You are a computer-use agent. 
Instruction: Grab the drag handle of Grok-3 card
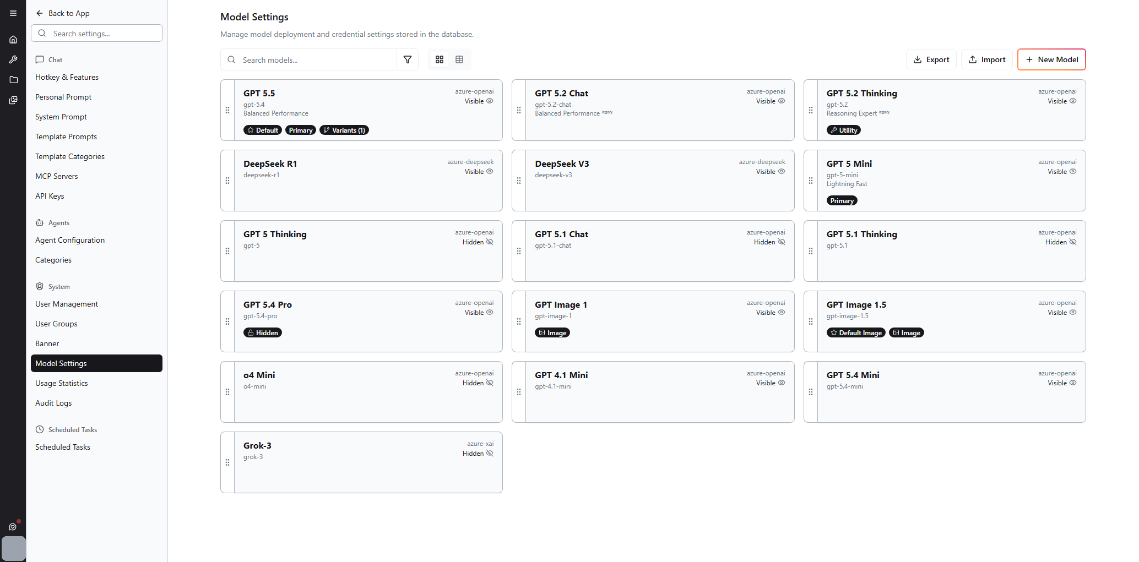click(227, 462)
